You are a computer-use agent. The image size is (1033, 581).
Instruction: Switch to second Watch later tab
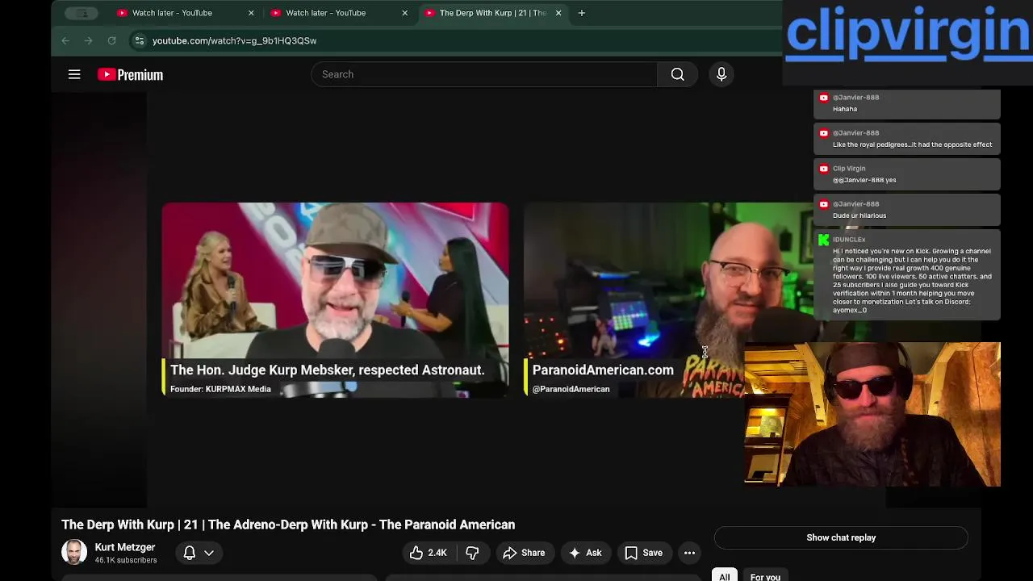click(337, 13)
